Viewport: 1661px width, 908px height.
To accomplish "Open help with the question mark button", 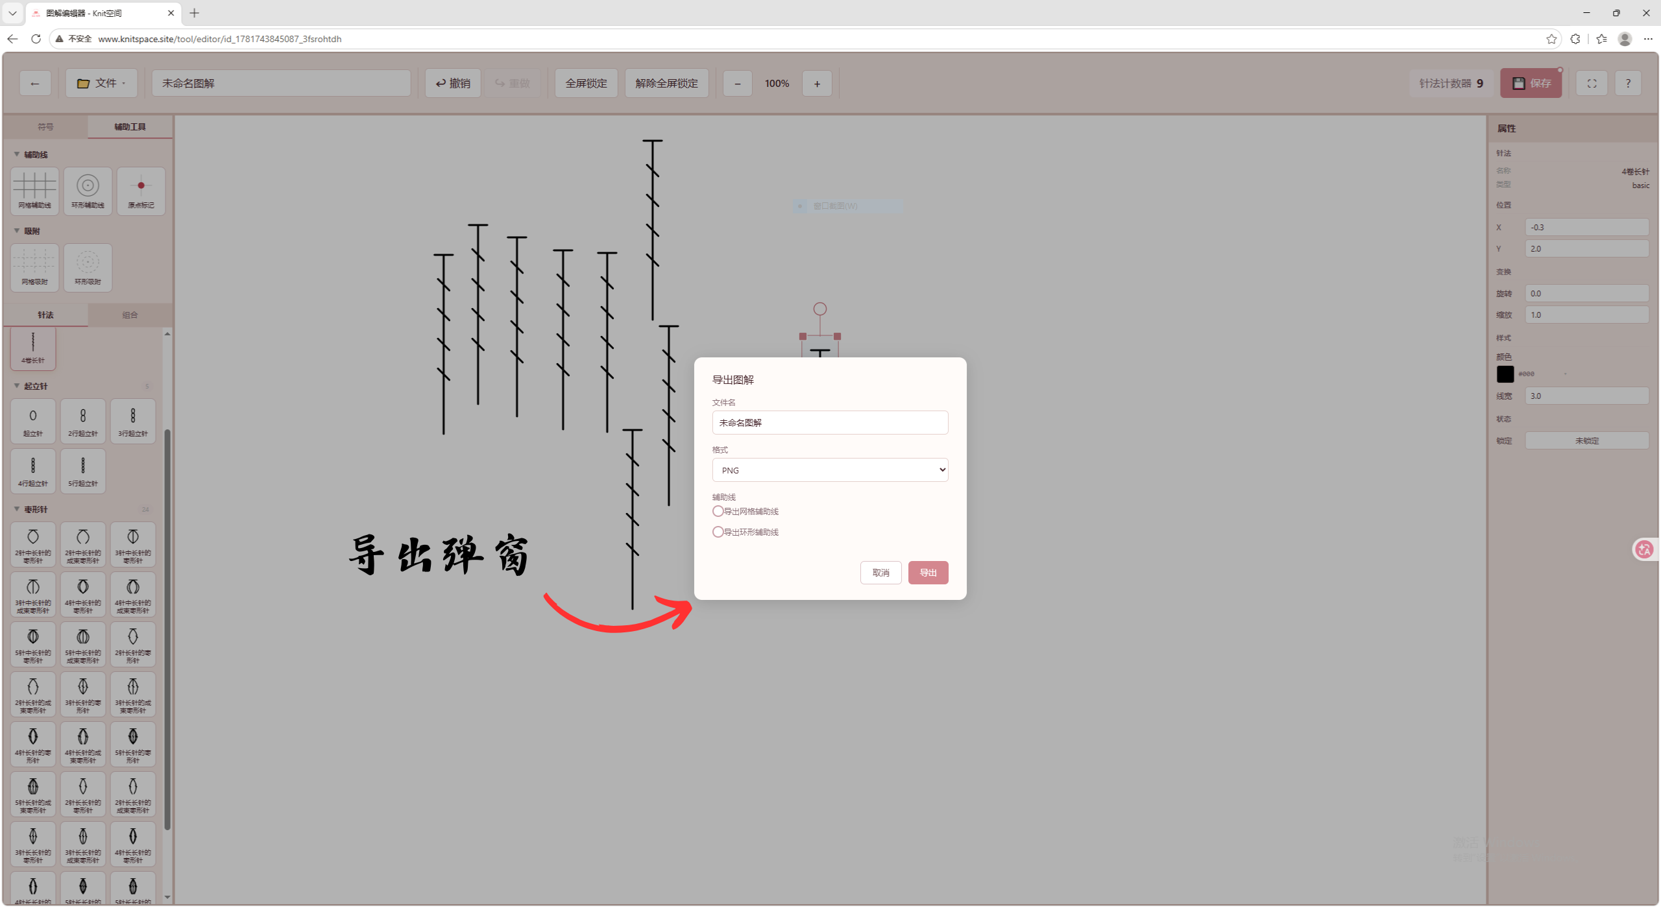I will point(1628,83).
